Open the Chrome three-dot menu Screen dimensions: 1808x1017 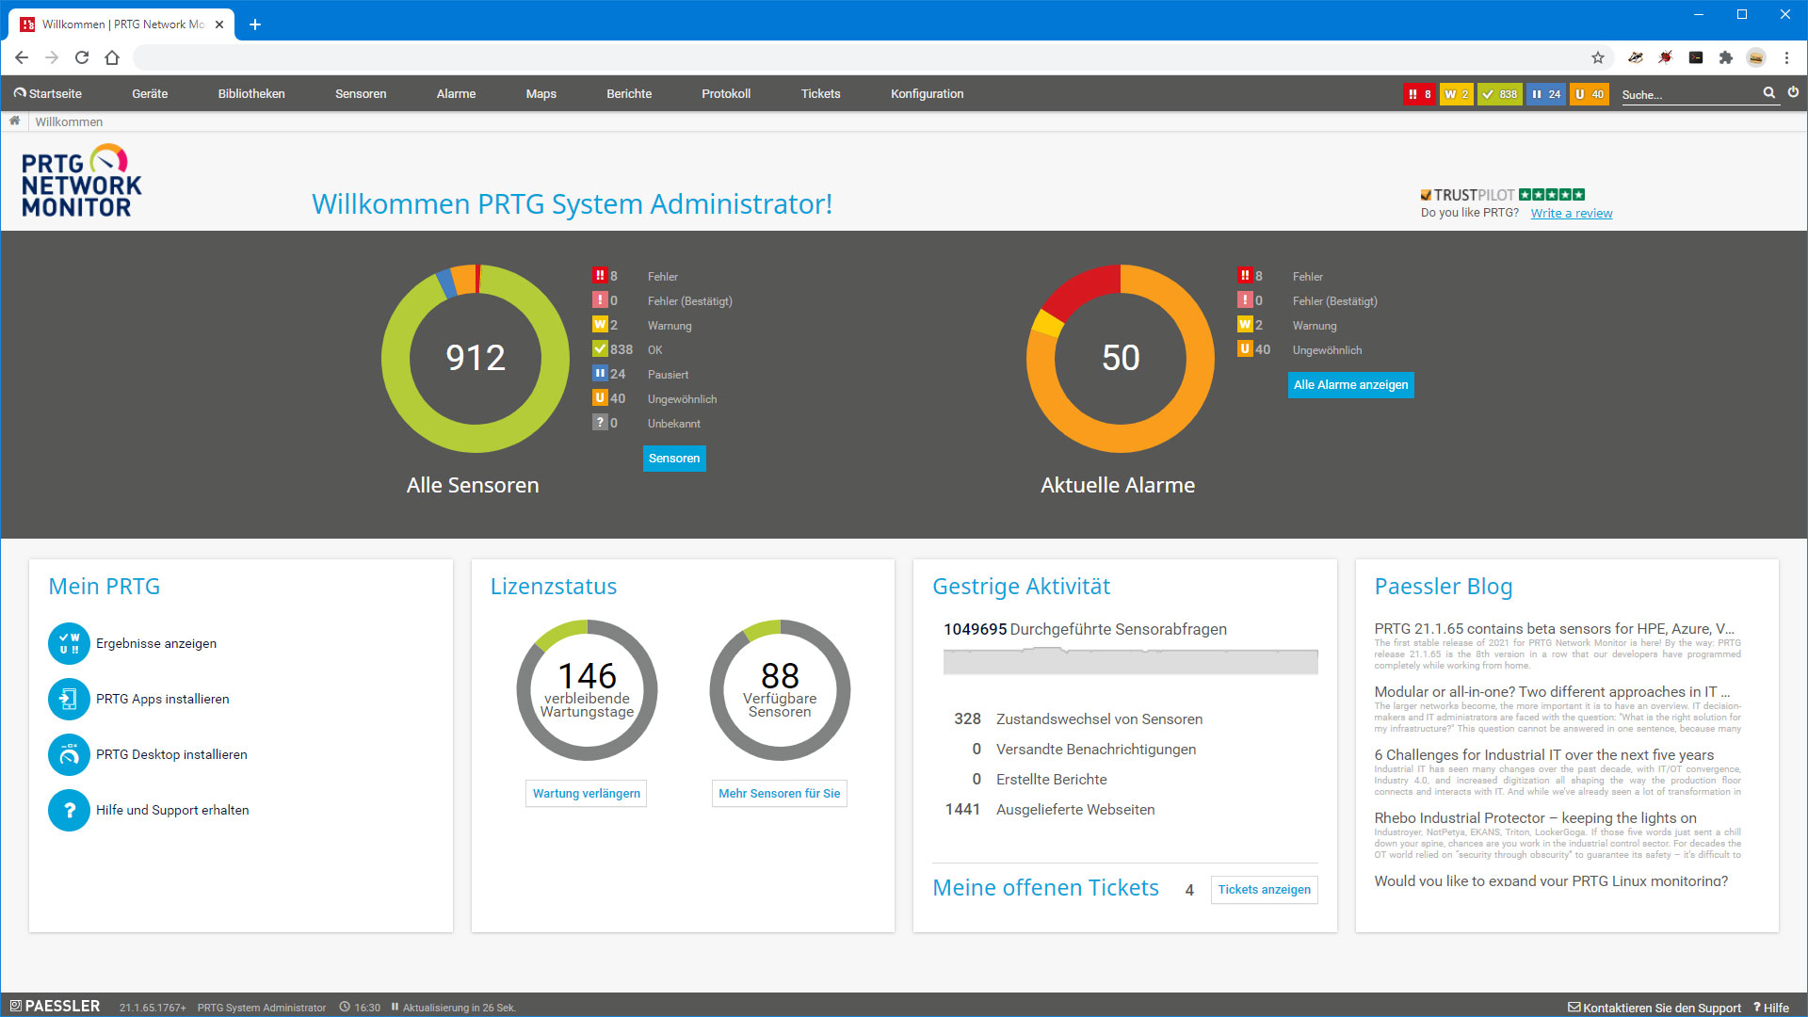point(1786,57)
